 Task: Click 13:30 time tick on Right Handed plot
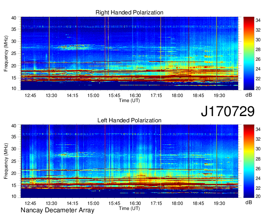pos(51,95)
